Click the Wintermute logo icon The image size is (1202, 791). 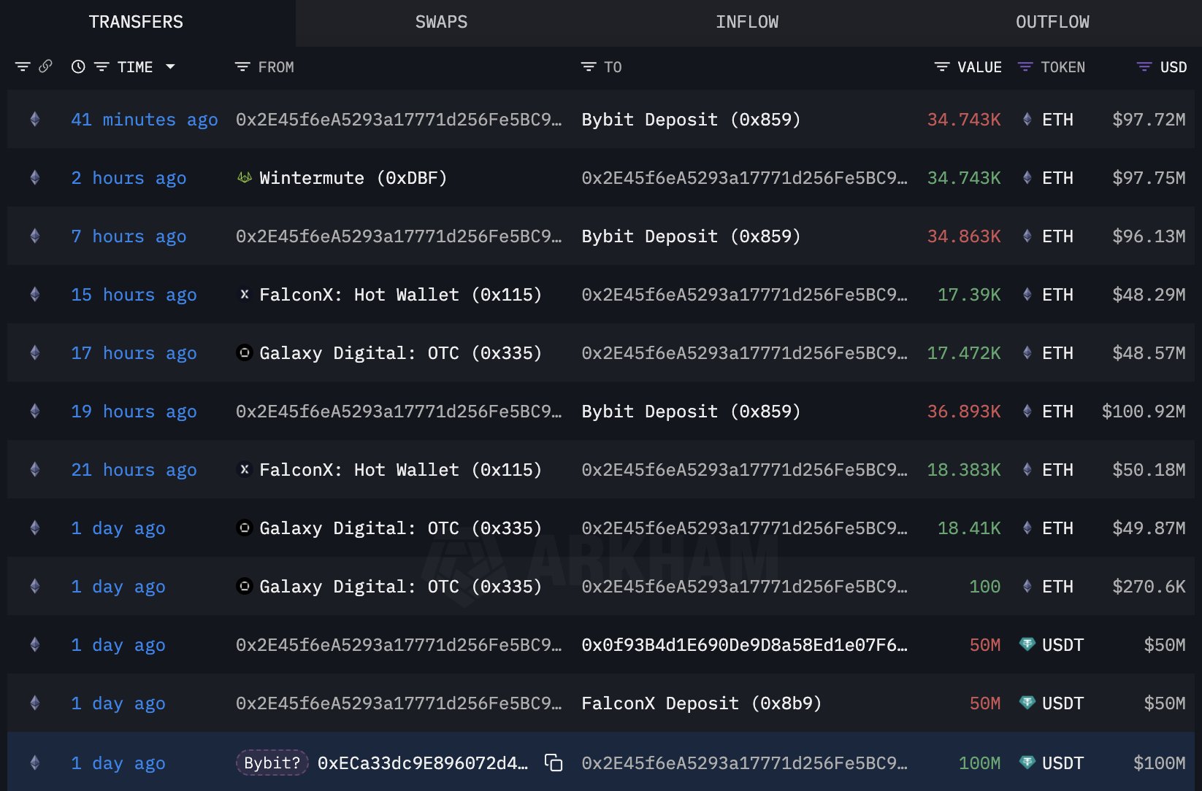coord(245,177)
